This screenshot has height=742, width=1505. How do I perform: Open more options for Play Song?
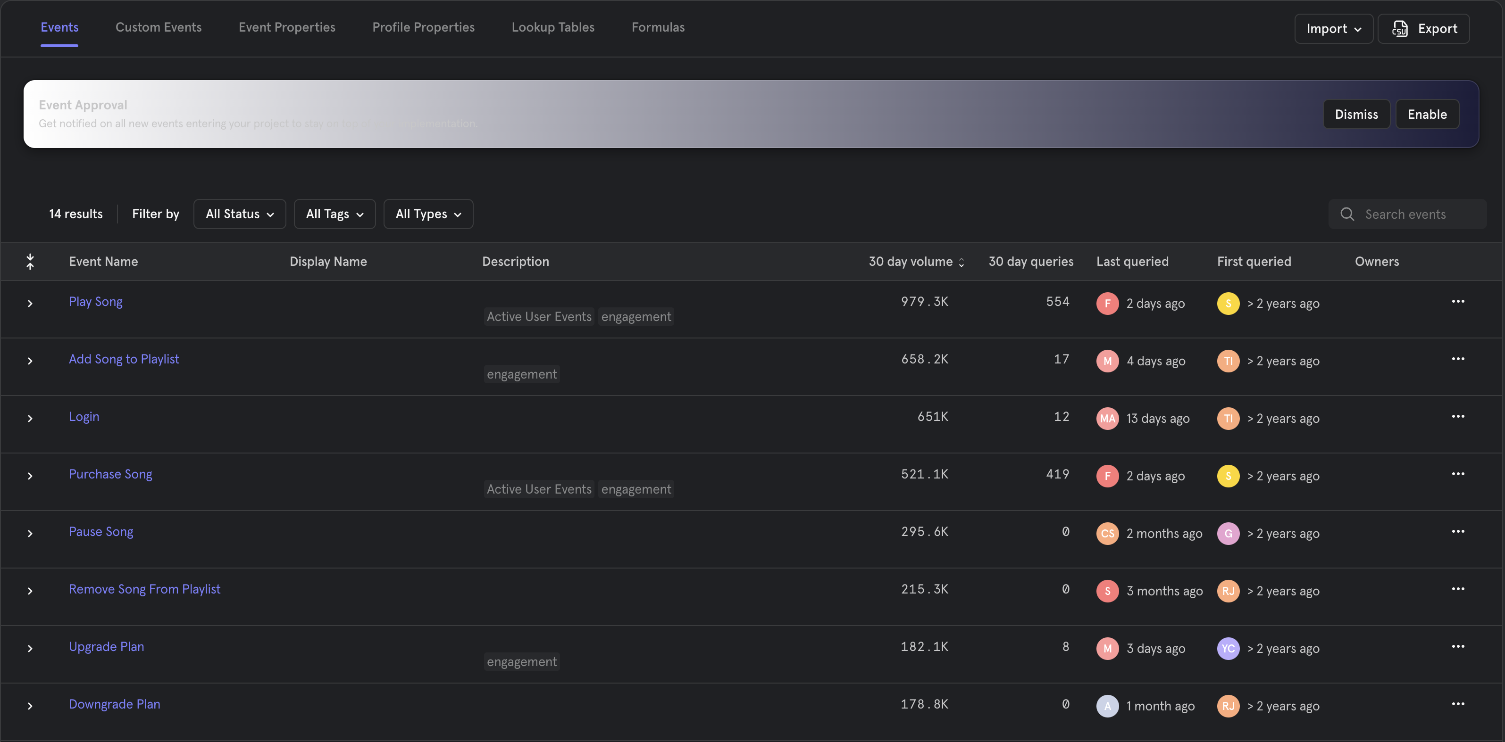coord(1458,301)
